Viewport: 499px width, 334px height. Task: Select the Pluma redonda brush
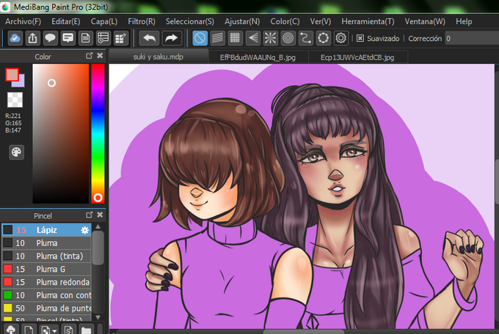(x=46, y=282)
